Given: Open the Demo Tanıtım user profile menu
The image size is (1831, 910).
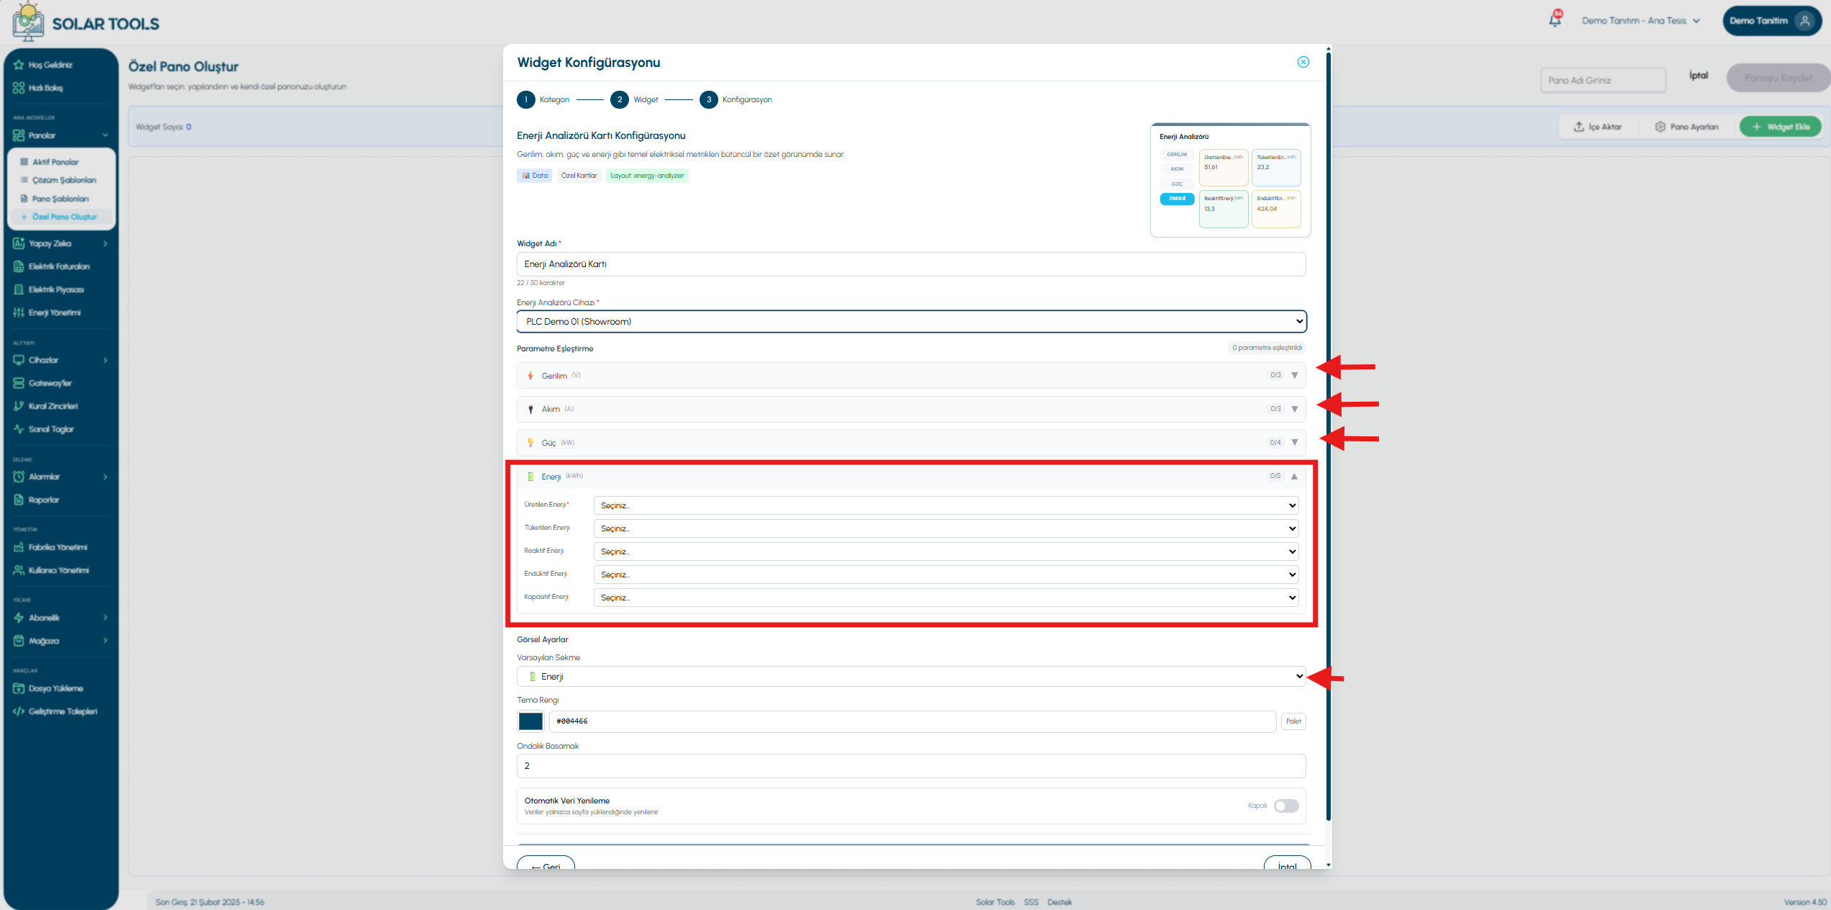Looking at the screenshot, I should [x=1772, y=21].
